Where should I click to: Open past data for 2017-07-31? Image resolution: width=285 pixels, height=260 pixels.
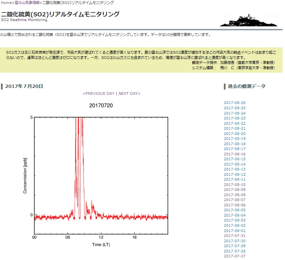(x=235, y=236)
